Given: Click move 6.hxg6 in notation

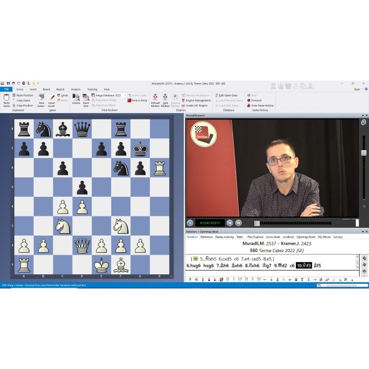Looking at the screenshot, I should [194, 266].
